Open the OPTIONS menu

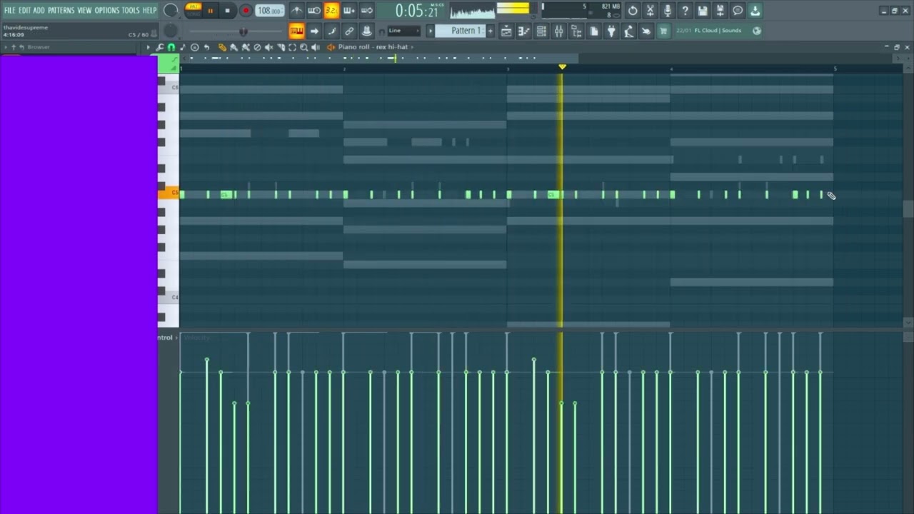[107, 11]
